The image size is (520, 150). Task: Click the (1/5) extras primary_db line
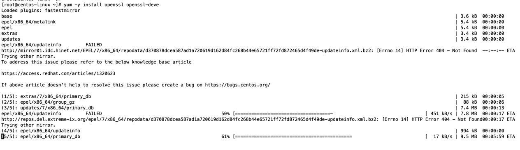coord(46,96)
